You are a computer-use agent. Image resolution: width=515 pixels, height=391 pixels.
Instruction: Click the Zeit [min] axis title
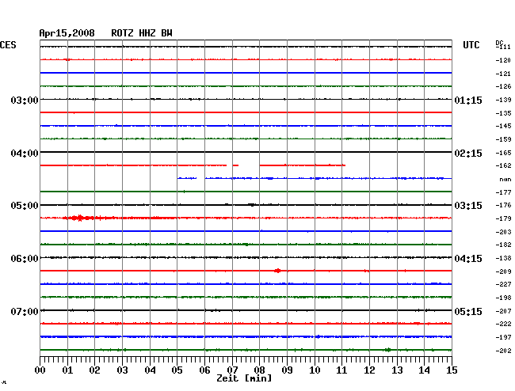244,378
